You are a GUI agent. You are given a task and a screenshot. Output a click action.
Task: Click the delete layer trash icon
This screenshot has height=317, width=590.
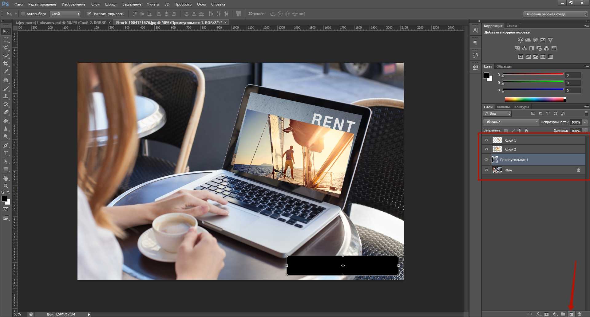click(579, 314)
